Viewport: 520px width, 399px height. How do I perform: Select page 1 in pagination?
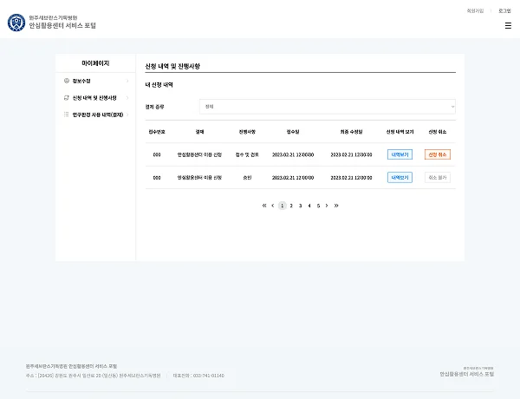(283, 206)
